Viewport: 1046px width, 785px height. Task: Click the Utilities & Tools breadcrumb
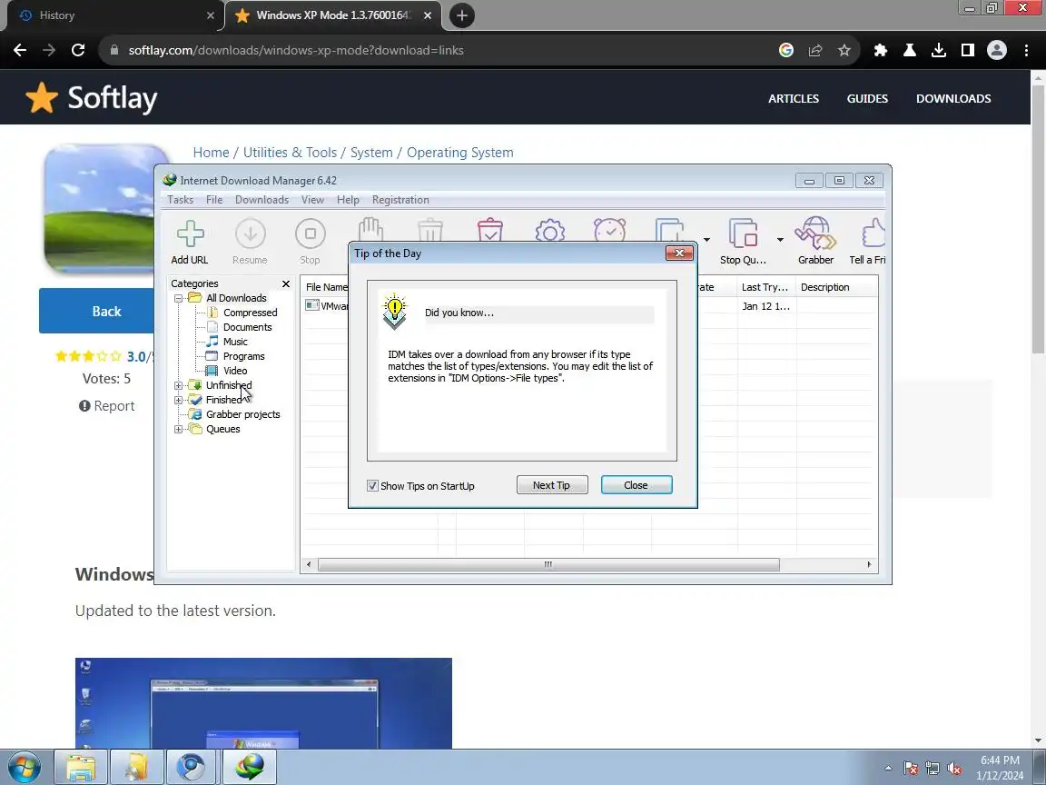click(290, 153)
